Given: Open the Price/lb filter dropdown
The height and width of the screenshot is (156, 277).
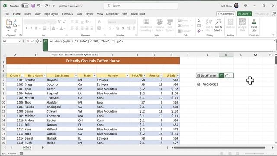Looking at the screenshot, I should click(x=144, y=75).
